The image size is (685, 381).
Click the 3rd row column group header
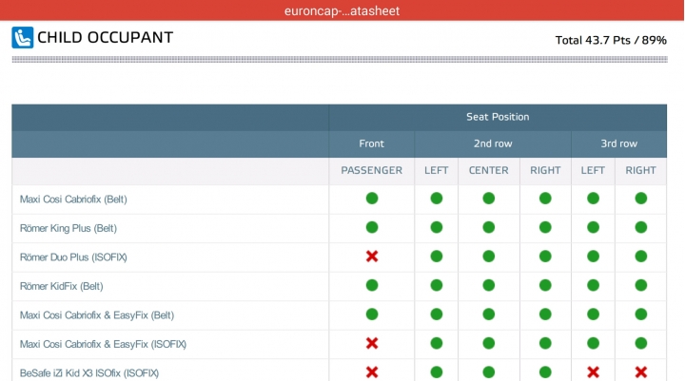click(619, 143)
